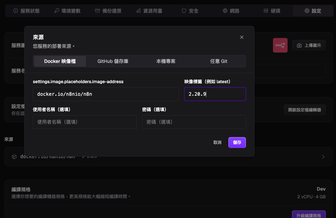This screenshot has height=218, width=336.
Task: Click the cube icon in source row
Action: [14, 157]
